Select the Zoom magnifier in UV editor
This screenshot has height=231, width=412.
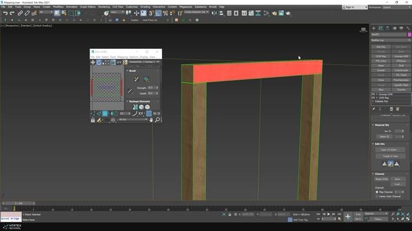(157, 120)
